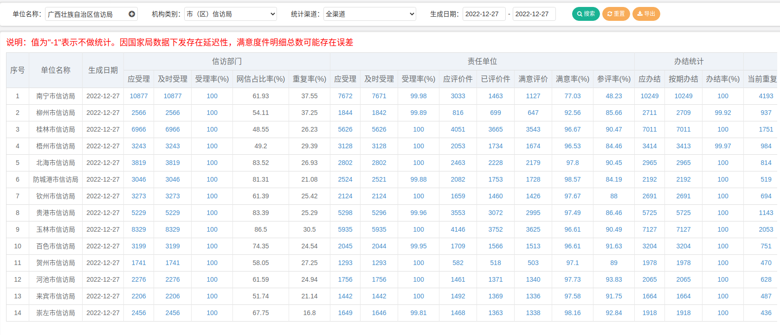Click 582 in 贺州市信访局 row
Image resolution: width=780 pixels, height=335 pixels.
click(458, 263)
